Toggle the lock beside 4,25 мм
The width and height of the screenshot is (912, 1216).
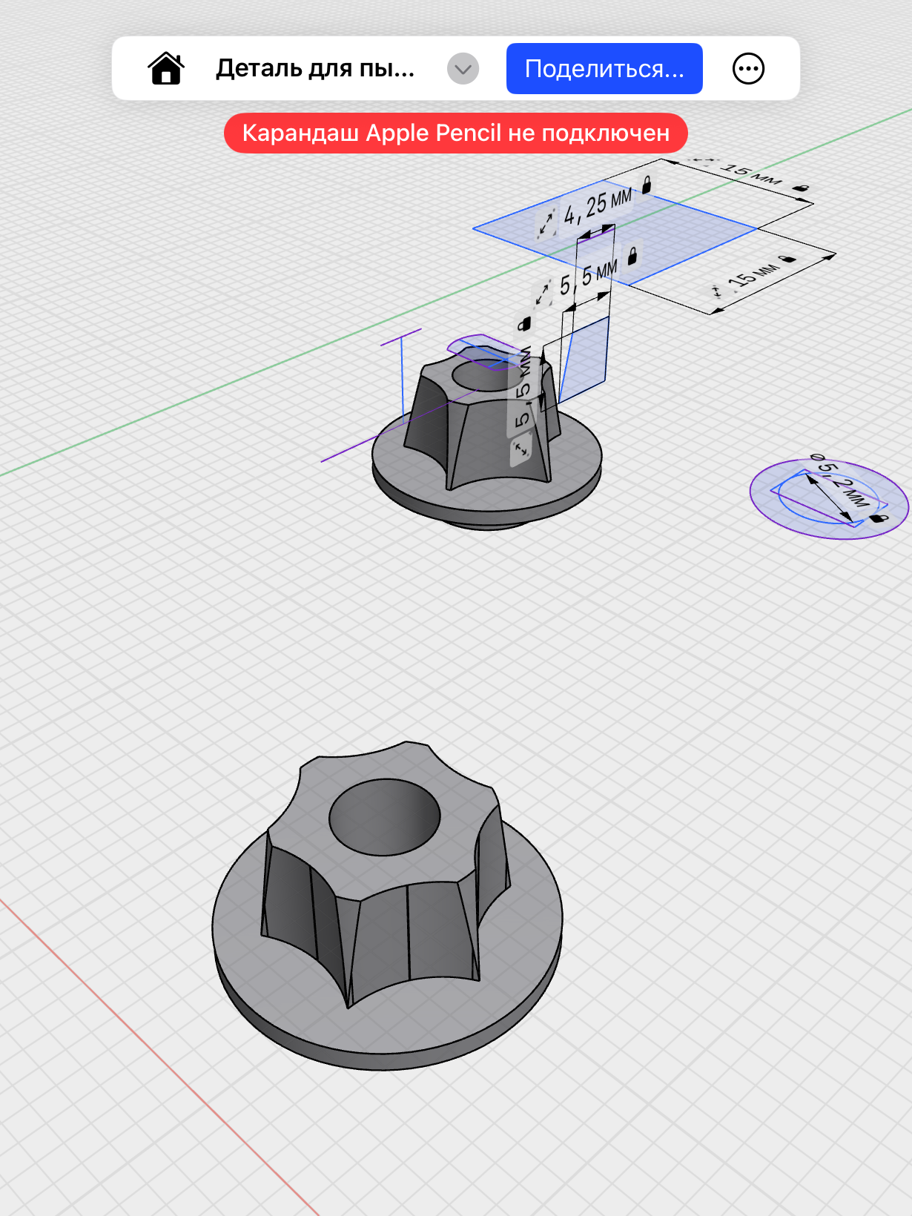pos(647,184)
